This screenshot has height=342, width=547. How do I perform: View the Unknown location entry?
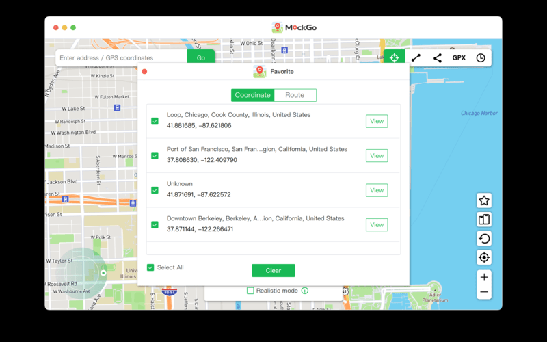click(377, 190)
